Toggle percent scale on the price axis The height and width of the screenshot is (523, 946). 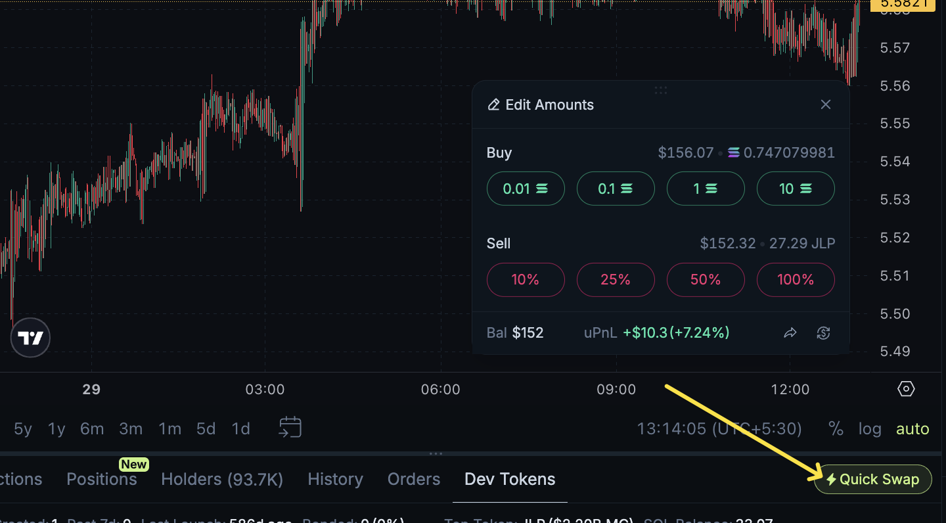836,428
